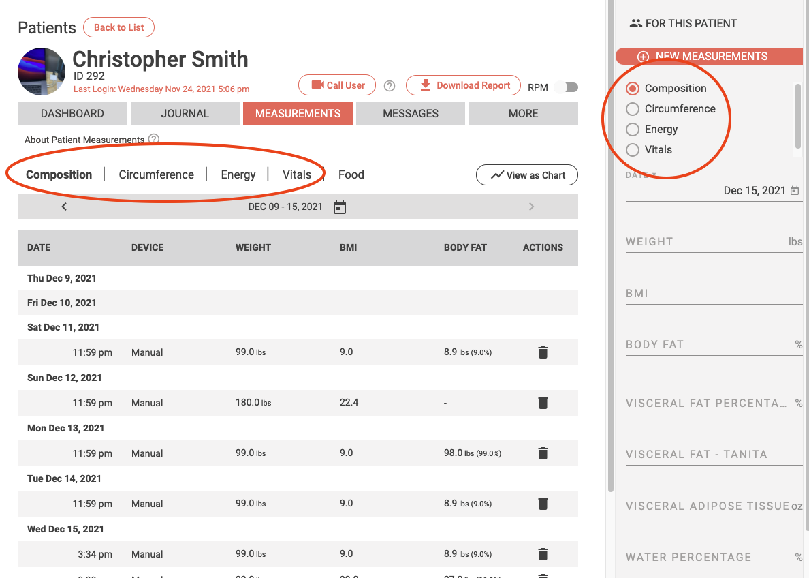Click the Call User button
The image size is (809, 578).
(x=337, y=85)
